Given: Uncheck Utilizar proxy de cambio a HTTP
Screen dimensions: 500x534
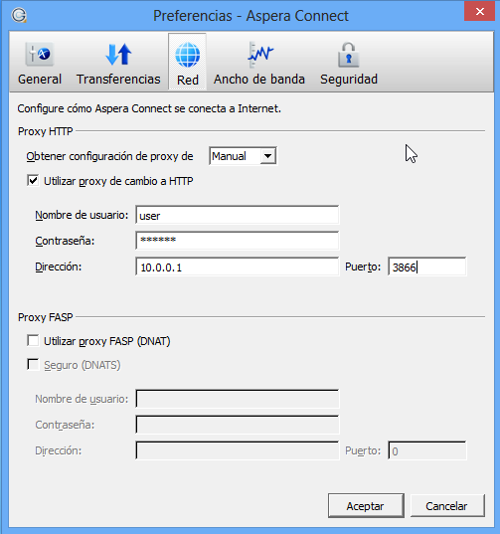Looking at the screenshot, I should pos(33,181).
